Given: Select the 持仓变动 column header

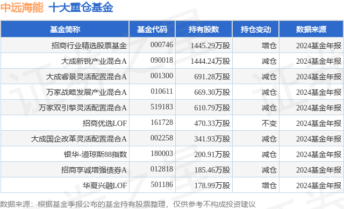Looking at the screenshot, I should click(256, 29).
